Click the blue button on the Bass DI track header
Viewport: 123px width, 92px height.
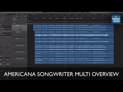20,42
